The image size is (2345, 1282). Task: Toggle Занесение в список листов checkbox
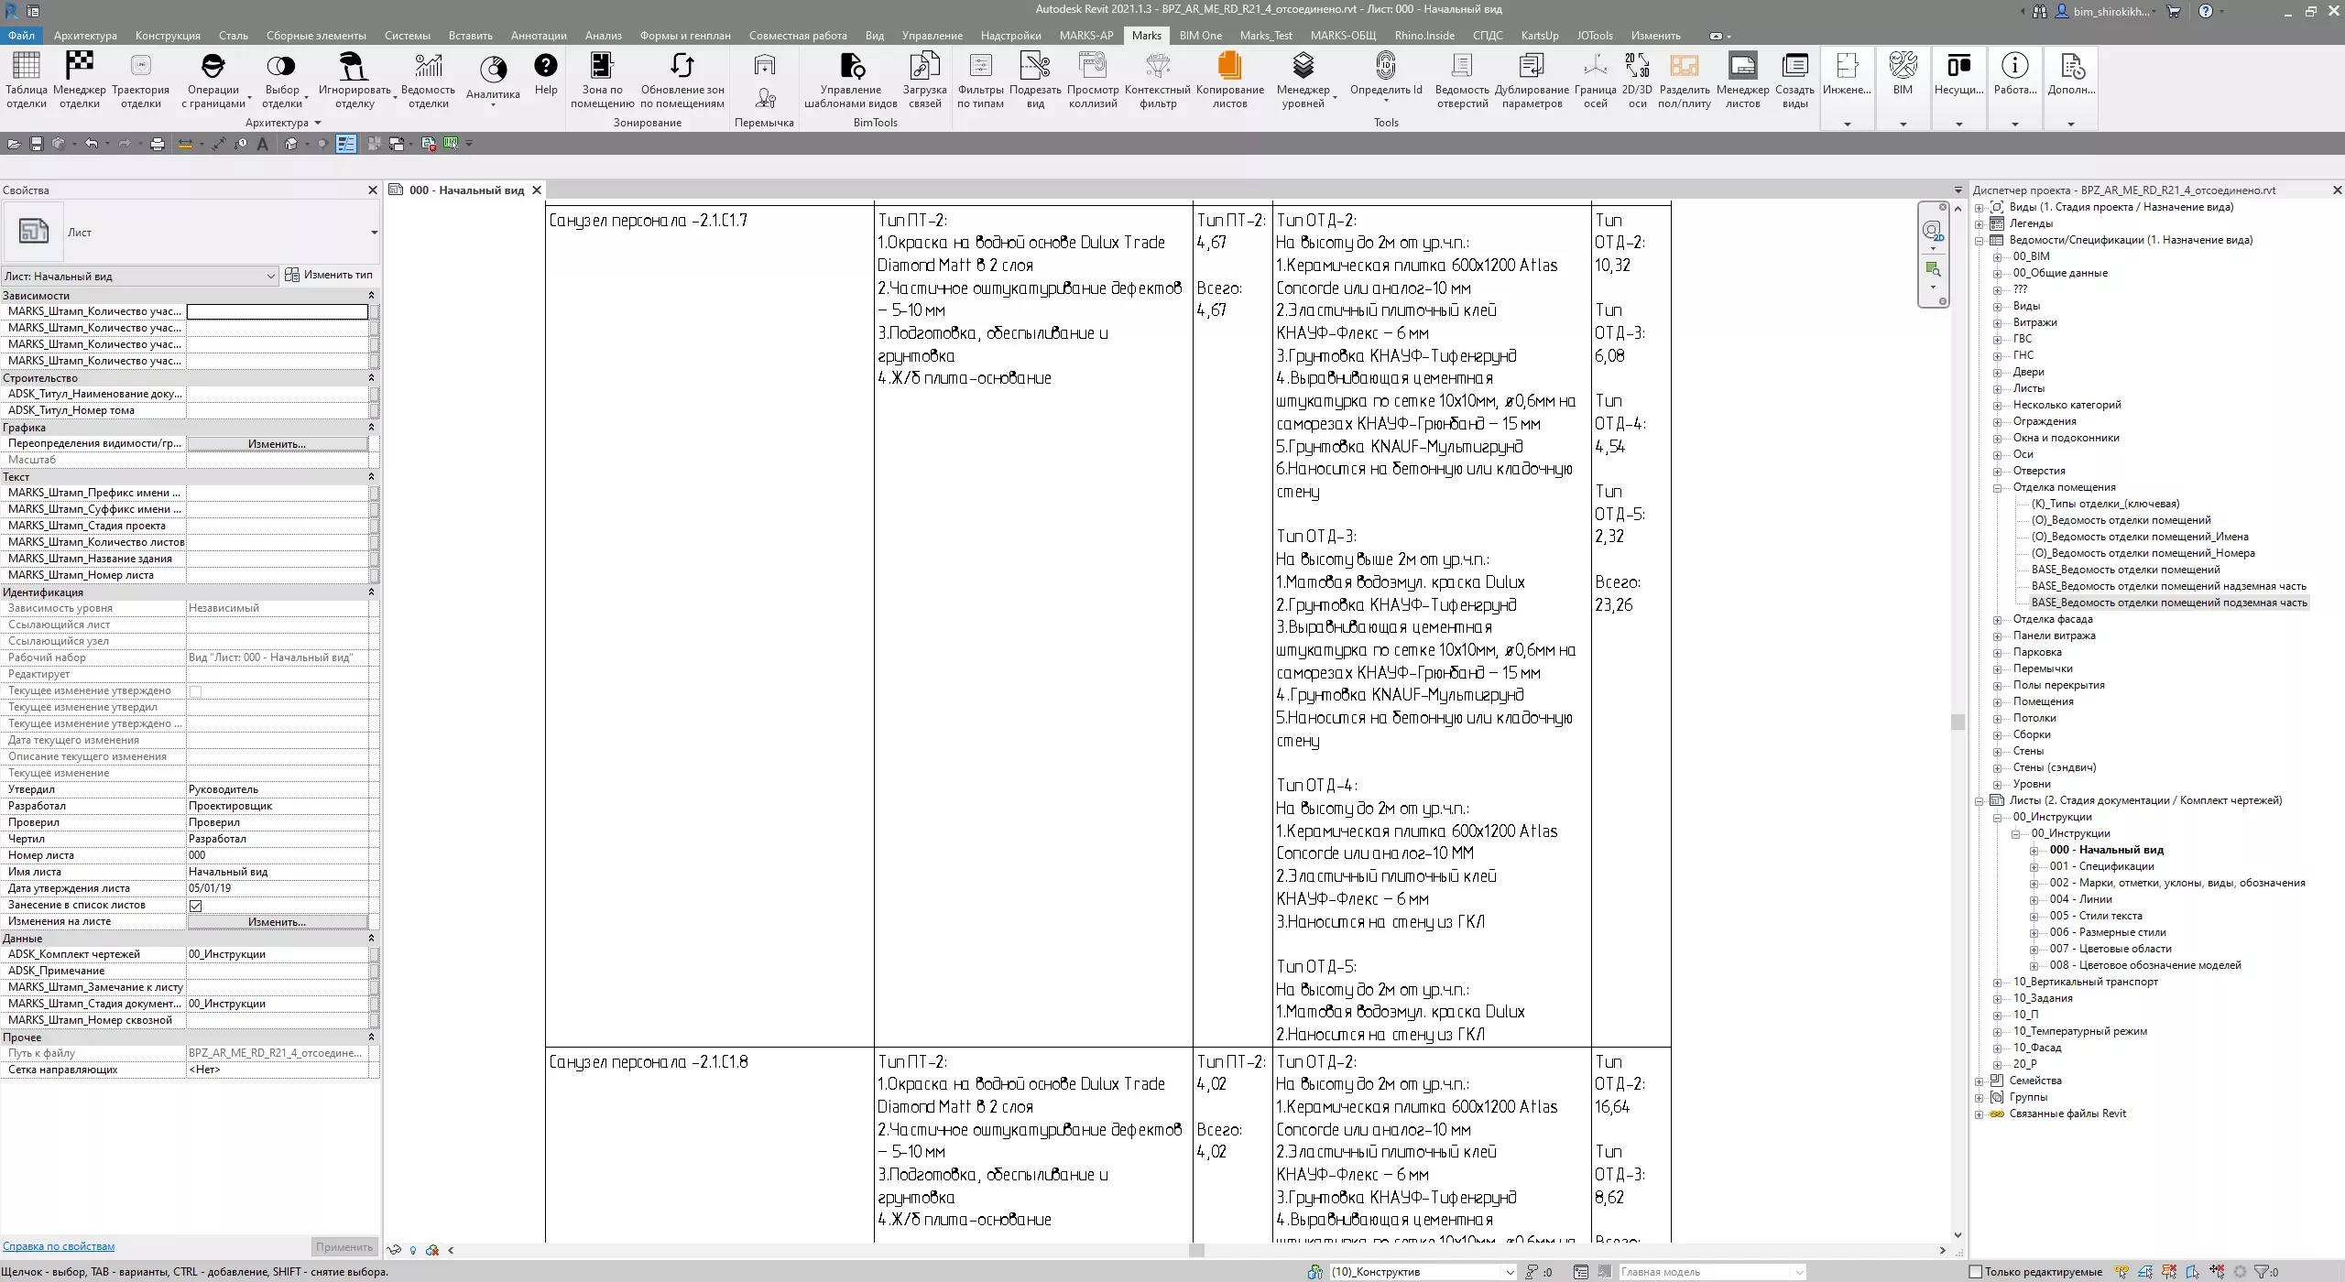pyautogui.click(x=195, y=906)
